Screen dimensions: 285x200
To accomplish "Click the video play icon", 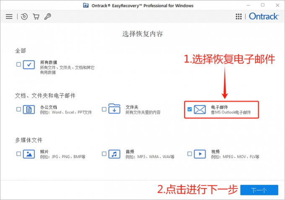I will 200,154.
